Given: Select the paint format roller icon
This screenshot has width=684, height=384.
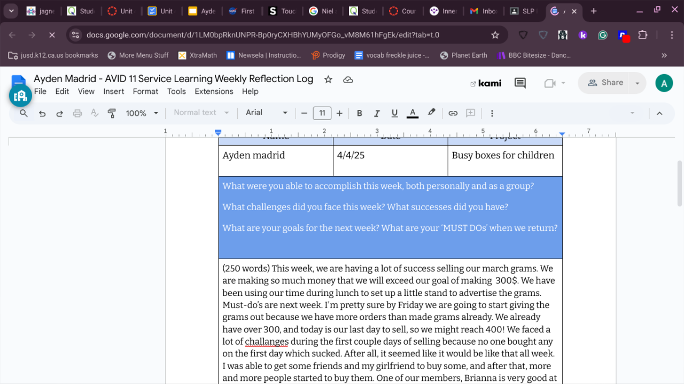Looking at the screenshot, I should pos(112,113).
